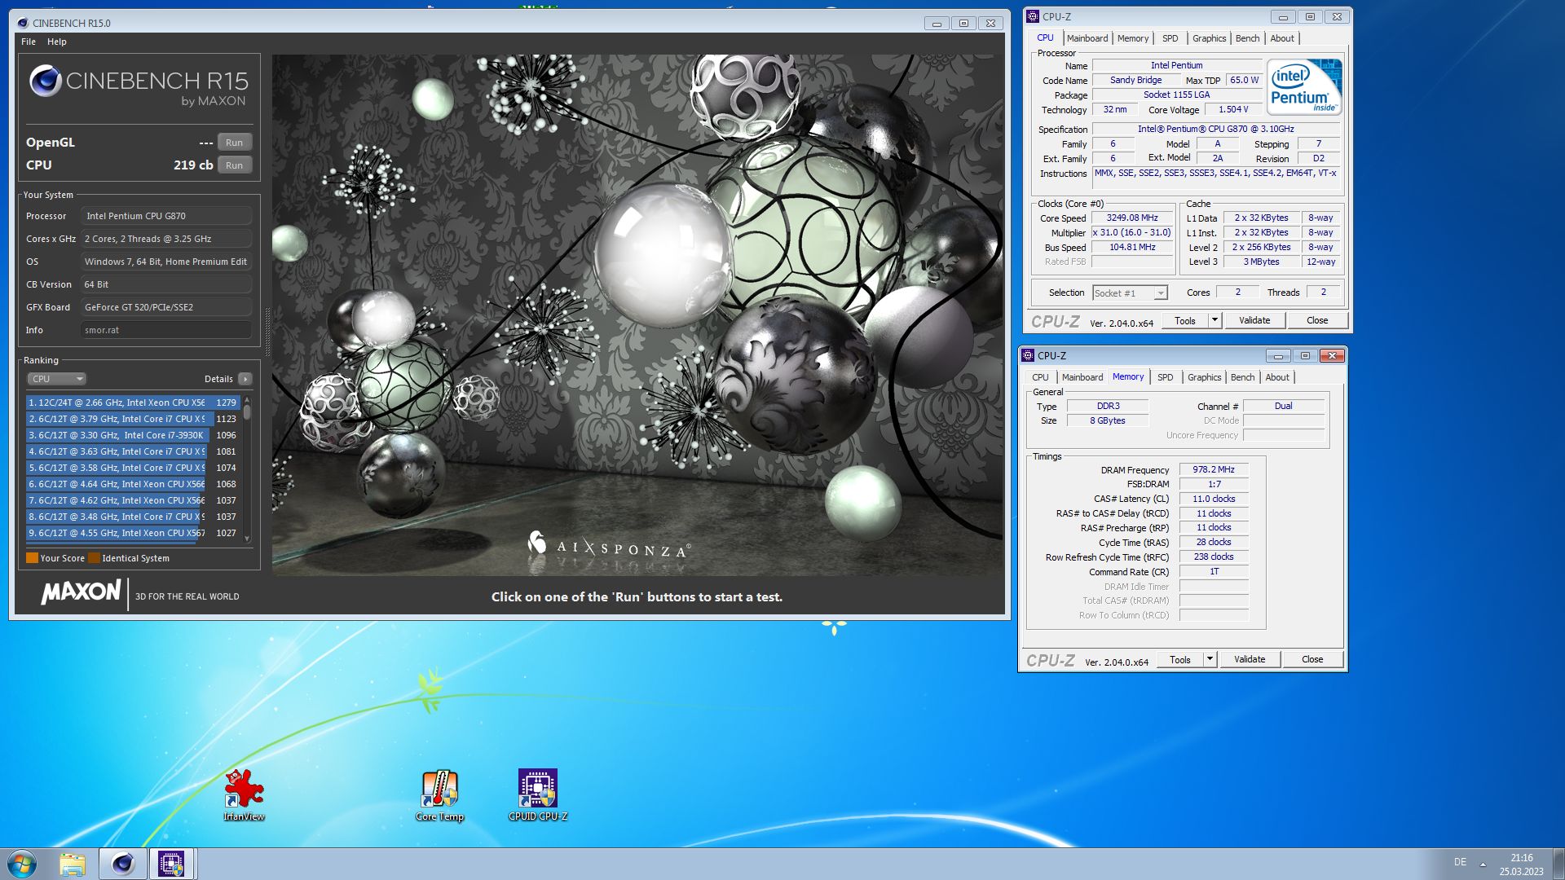Switch to Mainboard tab in lower CPU-Z
This screenshot has height=880, width=1565.
point(1082,377)
